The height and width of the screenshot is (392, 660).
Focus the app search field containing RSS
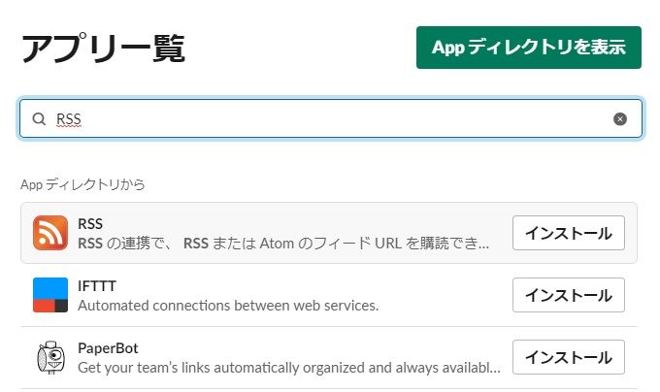[x=330, y=119]
